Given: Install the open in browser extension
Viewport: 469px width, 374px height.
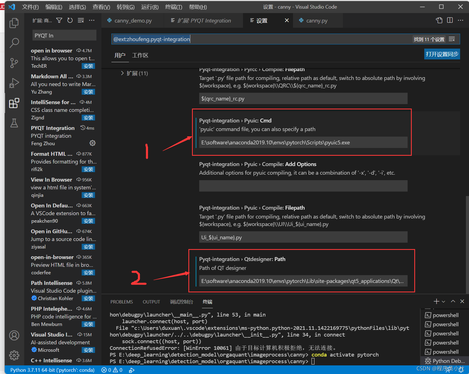Looking at the screenshot, I should pyautogui.click(x=88, y=66).
